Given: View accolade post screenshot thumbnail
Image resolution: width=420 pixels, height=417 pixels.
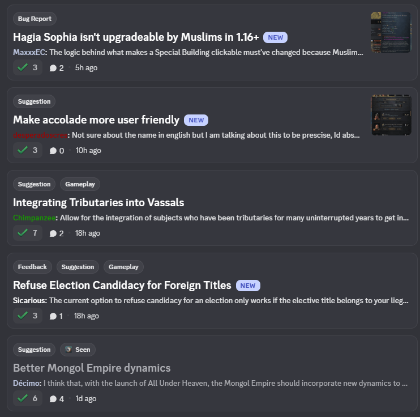Looking at the screenshot, I should pos(391,115).
